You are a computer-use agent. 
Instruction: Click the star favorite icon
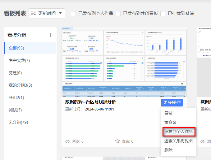117,141
